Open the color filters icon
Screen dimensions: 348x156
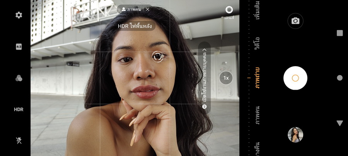click(19, 78)
